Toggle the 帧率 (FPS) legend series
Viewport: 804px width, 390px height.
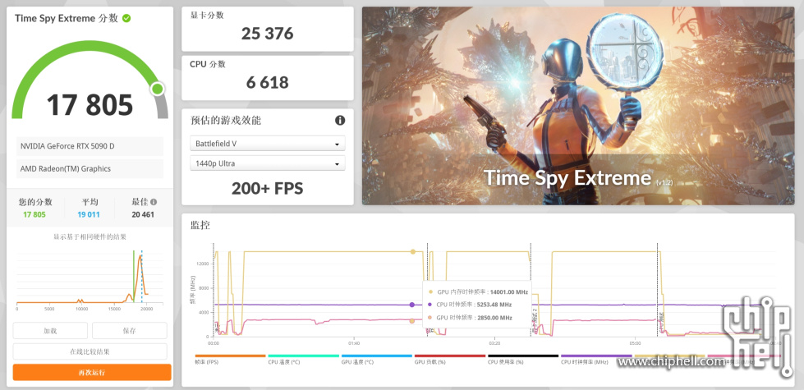[x=230, y=359]
